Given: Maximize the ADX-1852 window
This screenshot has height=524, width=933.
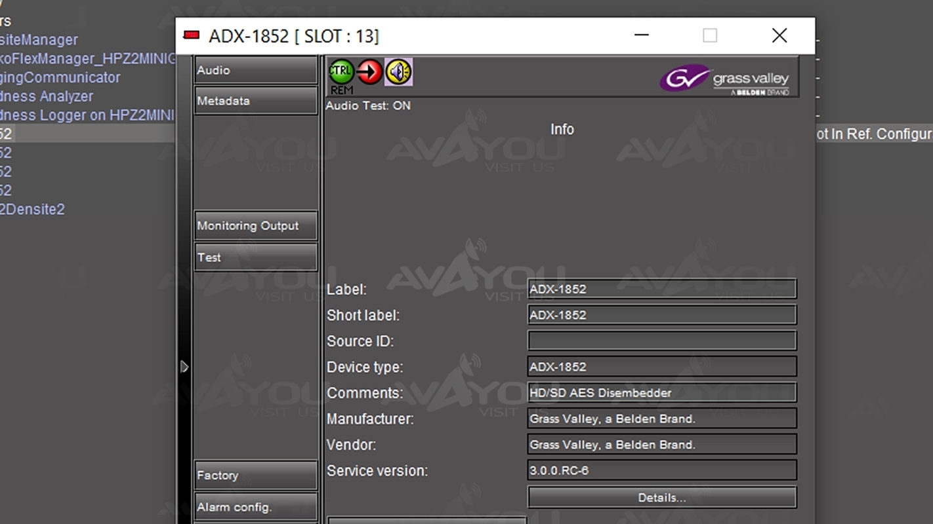Looking at the screenshot, I should pos(709,35).
